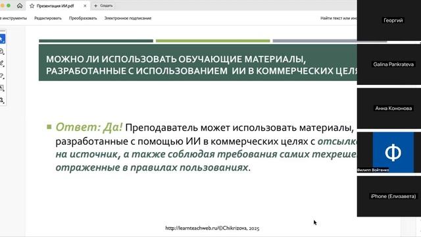Star the Презентация ИИ.pdf document
The image size is (421, 237).
32,6
